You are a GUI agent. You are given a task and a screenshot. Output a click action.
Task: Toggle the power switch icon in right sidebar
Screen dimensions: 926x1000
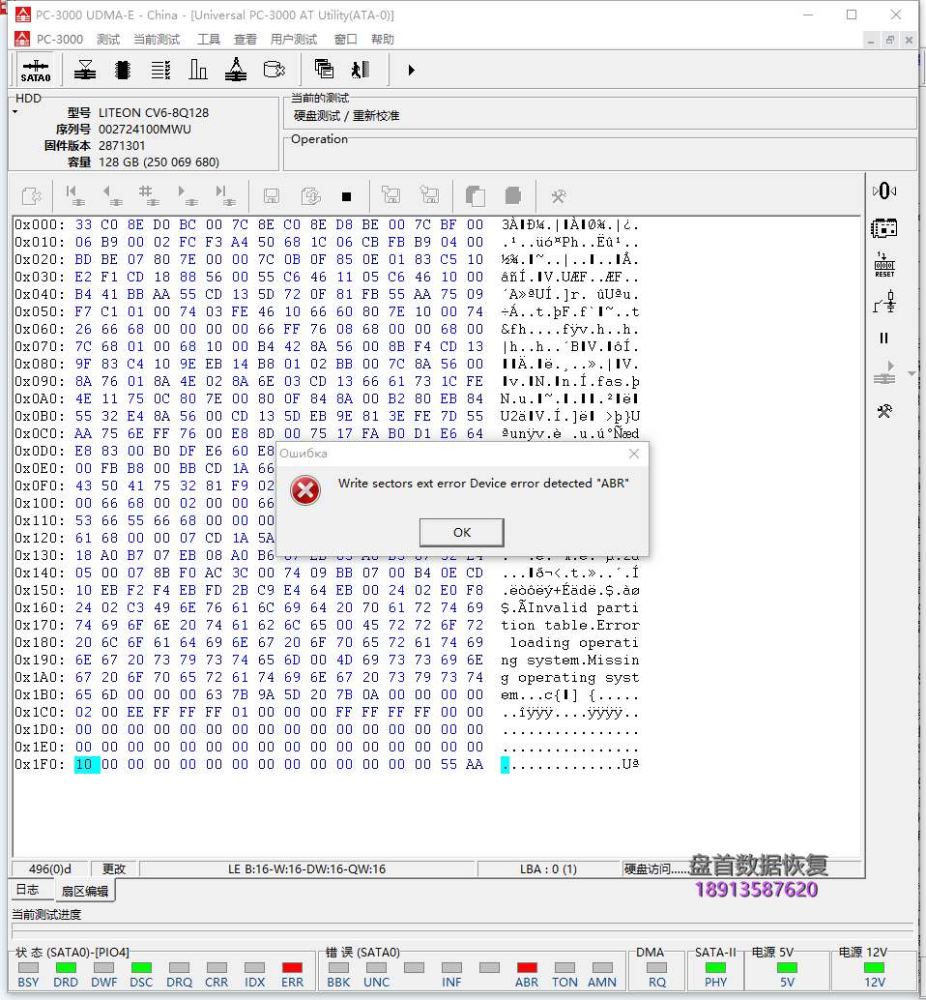[883, 301]
